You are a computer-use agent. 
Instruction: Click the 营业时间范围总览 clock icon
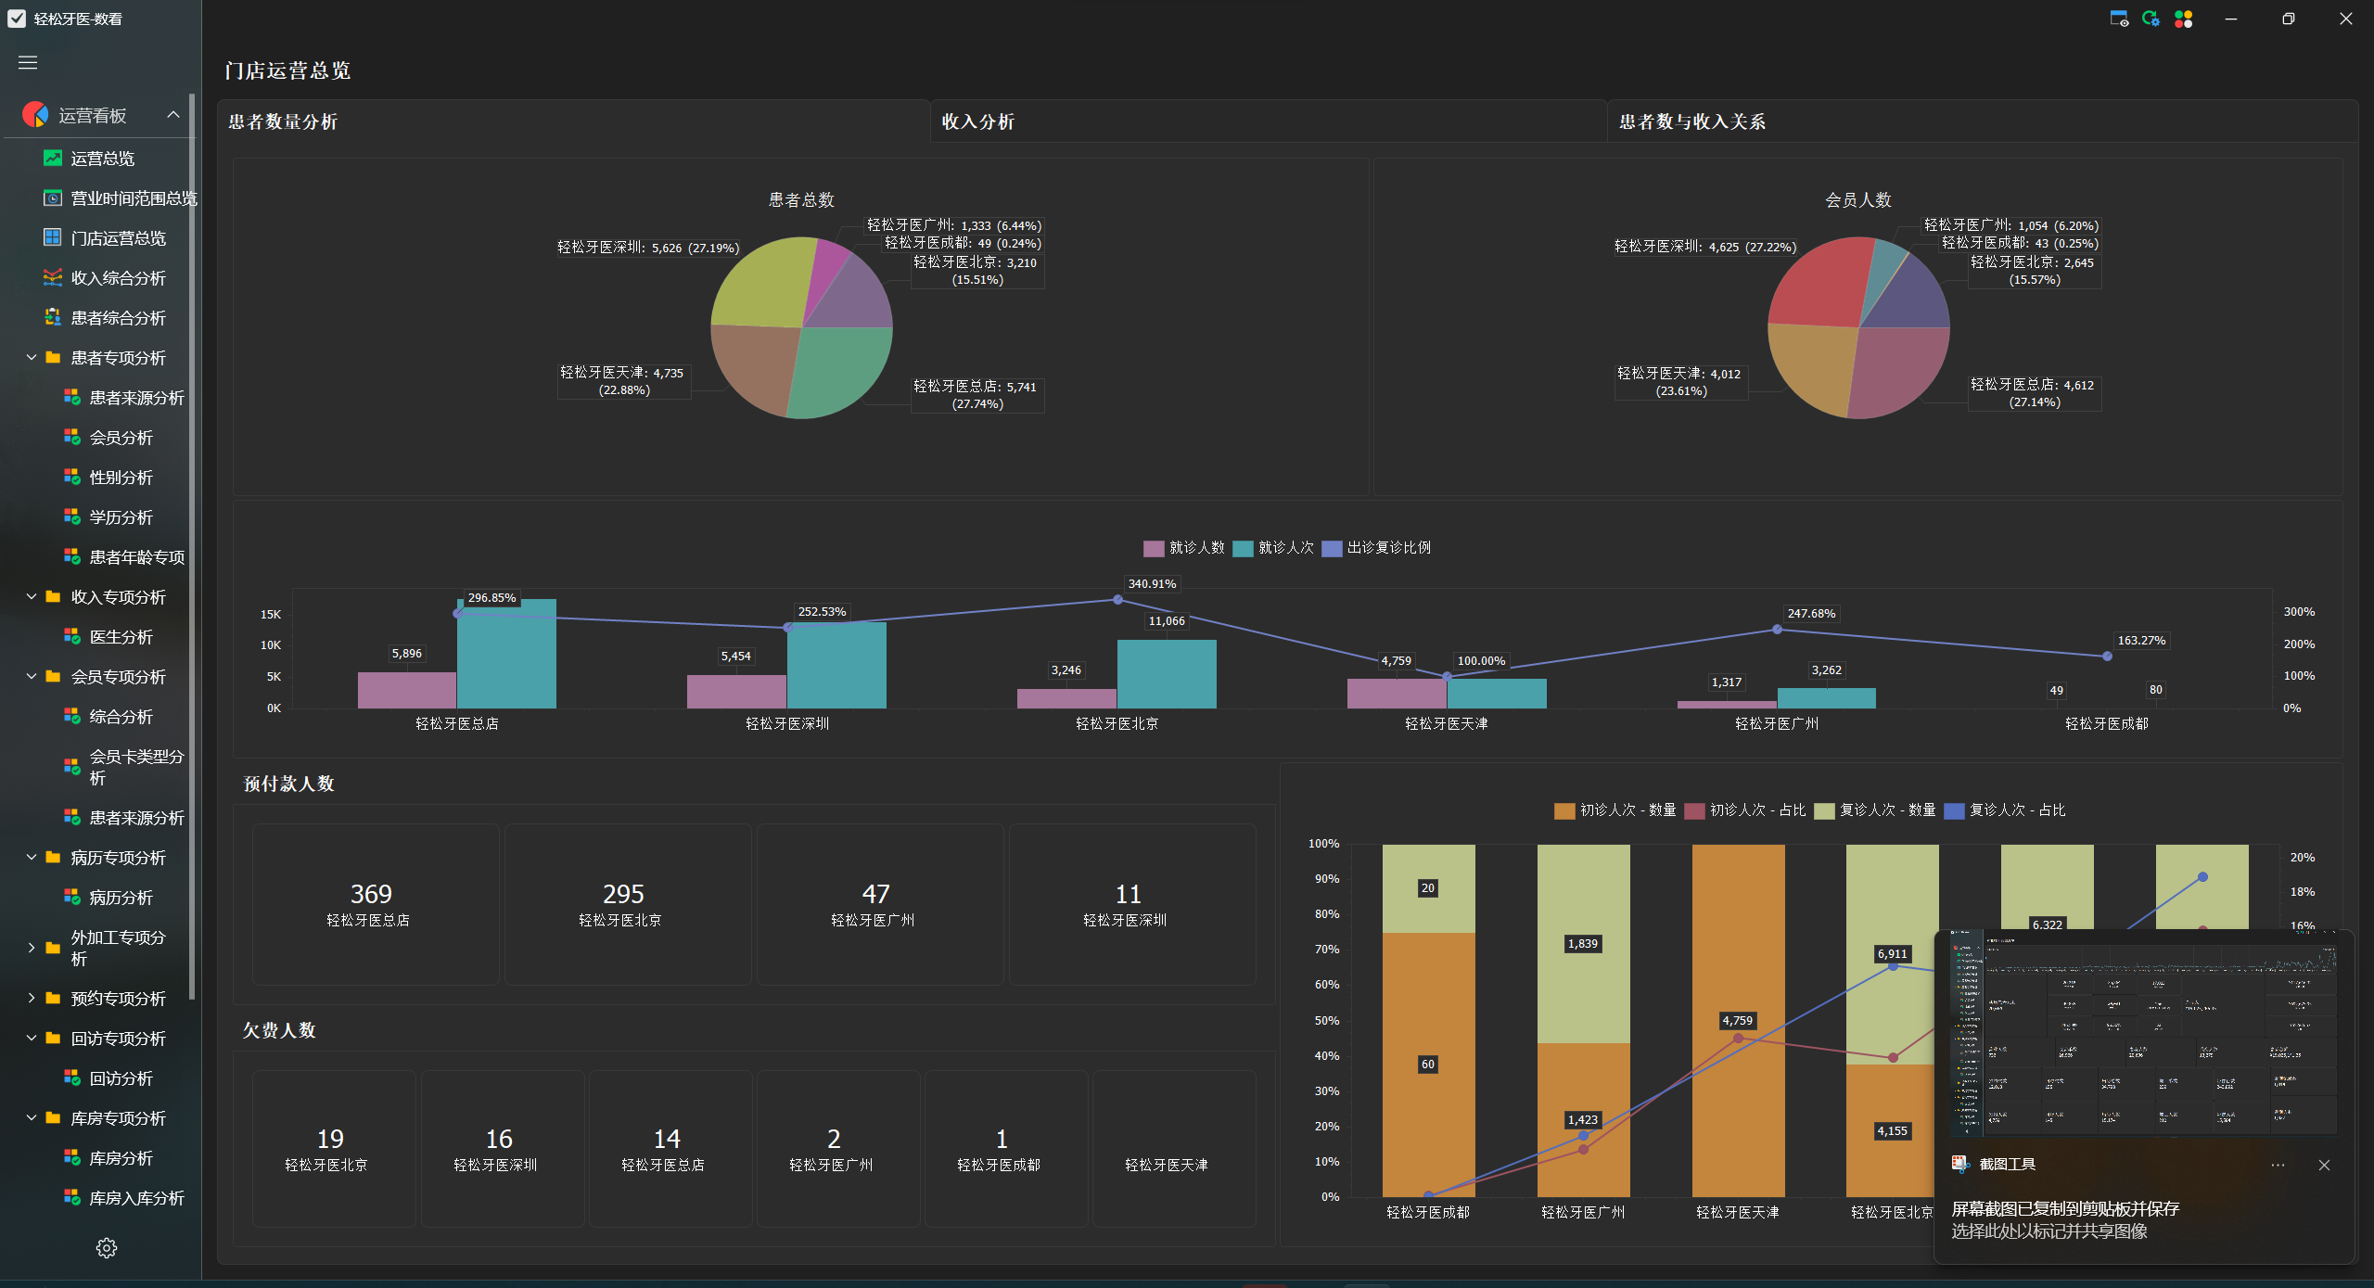click(53, 198)
